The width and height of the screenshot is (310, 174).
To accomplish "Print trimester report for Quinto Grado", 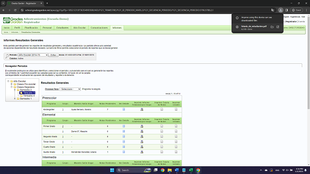I will click(x=142, y=152).
